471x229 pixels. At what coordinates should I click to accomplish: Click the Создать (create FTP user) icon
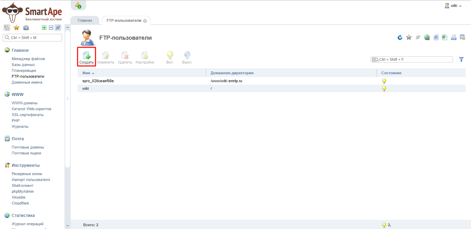pos(86,57)
